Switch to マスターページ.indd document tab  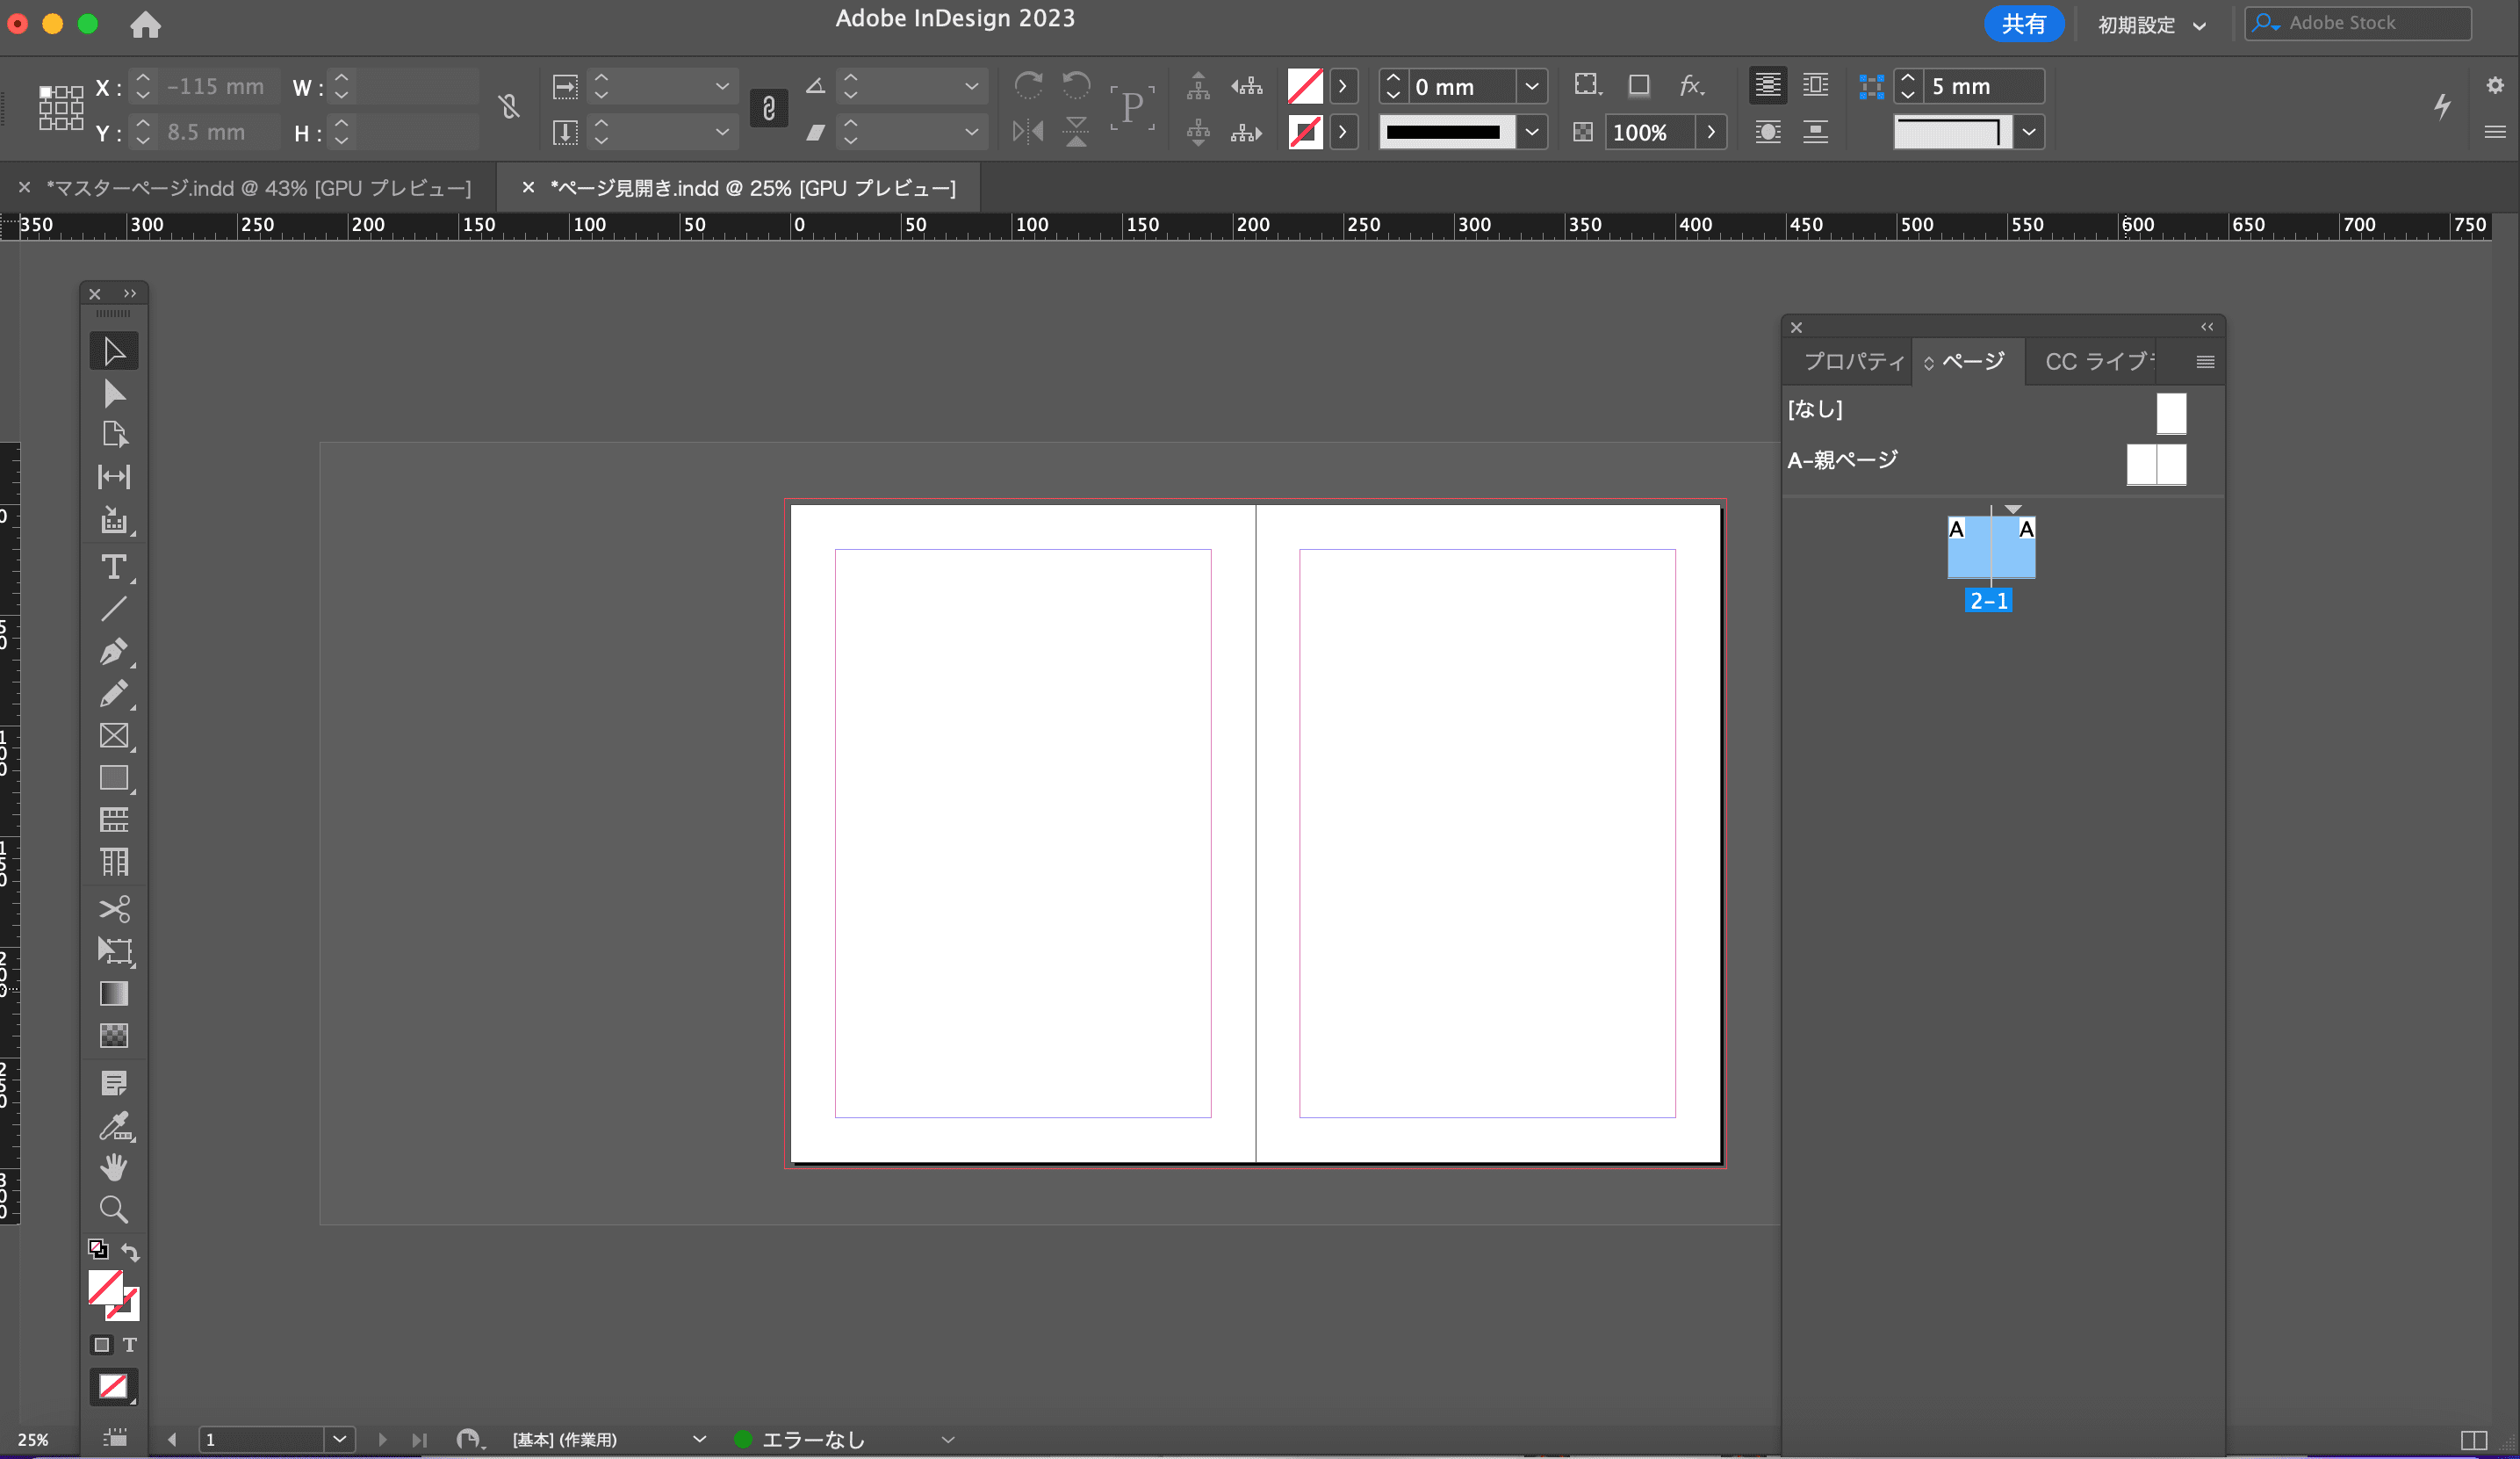coord(258,188)
